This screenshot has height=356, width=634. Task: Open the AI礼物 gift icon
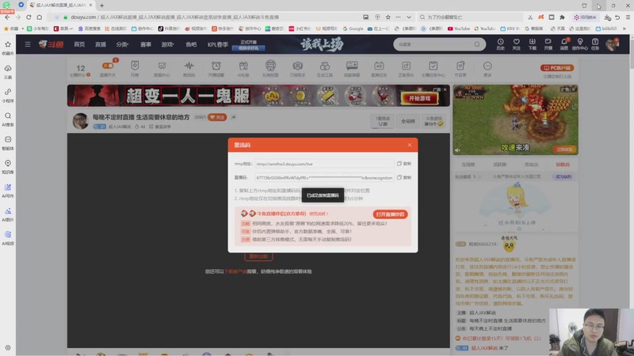(x=243, y=69)
